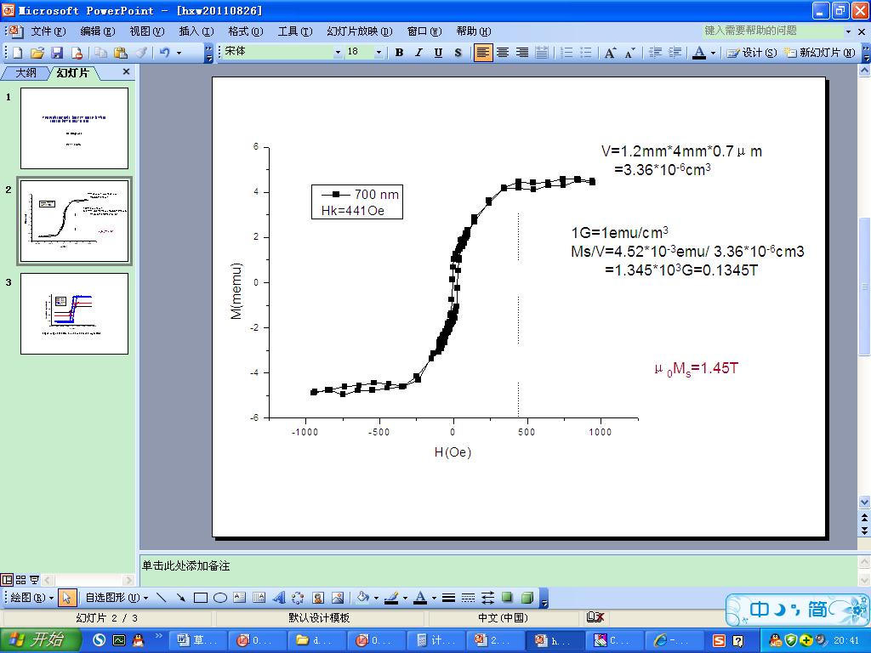The width and height of the screenshot is (871, 653).
Task: Start slide show from view buttons
Action: 34,580
